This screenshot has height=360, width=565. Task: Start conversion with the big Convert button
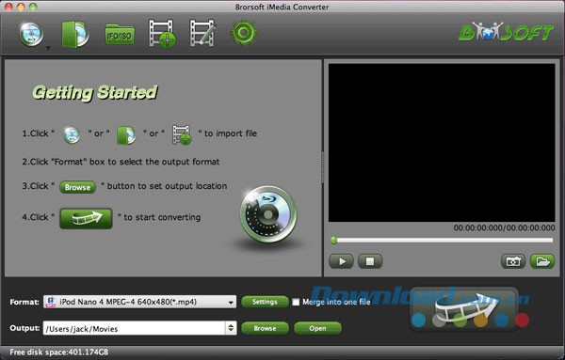(x=464, y=308)
